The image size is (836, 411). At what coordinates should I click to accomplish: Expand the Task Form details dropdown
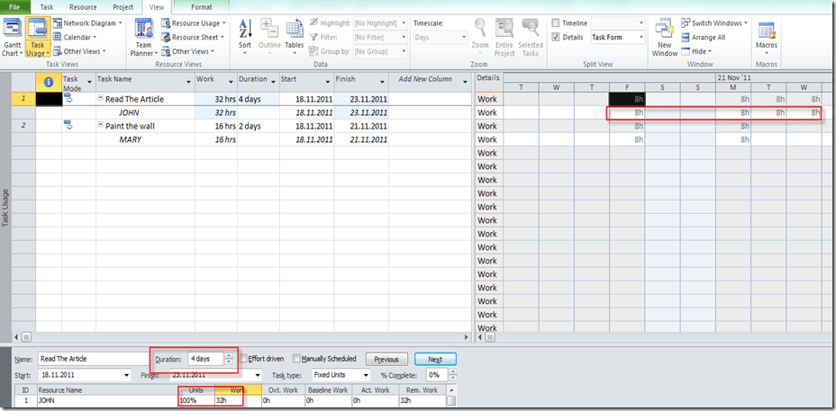[641, 38]
